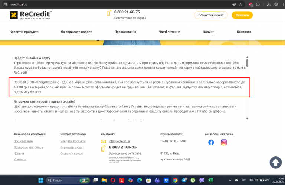The height and width of the screenshot is (185, 285).
Task: Switch the УКР keyboard language indicator
Action: click(244, 180)
